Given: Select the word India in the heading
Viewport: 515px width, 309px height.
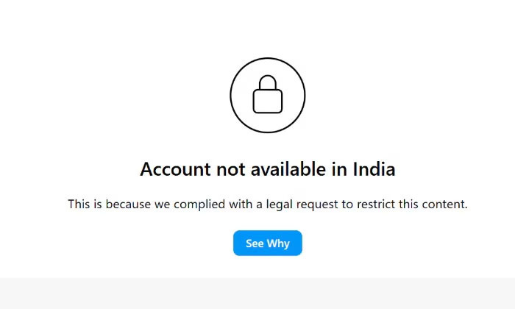Looking at the screenshot, I should 374,169.
